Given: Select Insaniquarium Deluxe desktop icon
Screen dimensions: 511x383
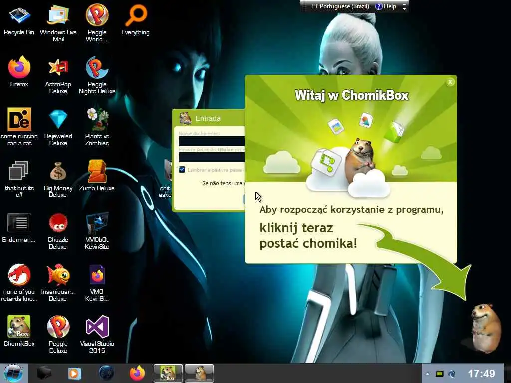Looking at the screenshot, I should [x=58, y=283].
